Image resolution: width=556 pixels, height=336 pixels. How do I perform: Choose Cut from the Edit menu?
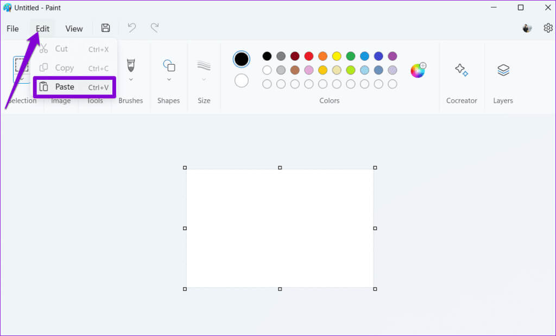(x=74, y=49)
